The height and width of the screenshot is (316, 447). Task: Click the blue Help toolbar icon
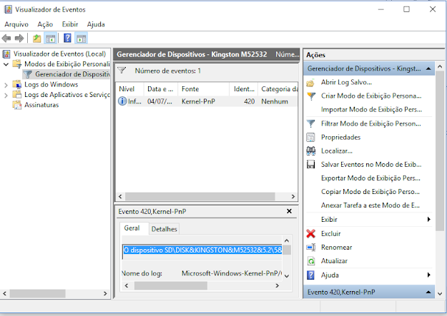tap(67, 38)
